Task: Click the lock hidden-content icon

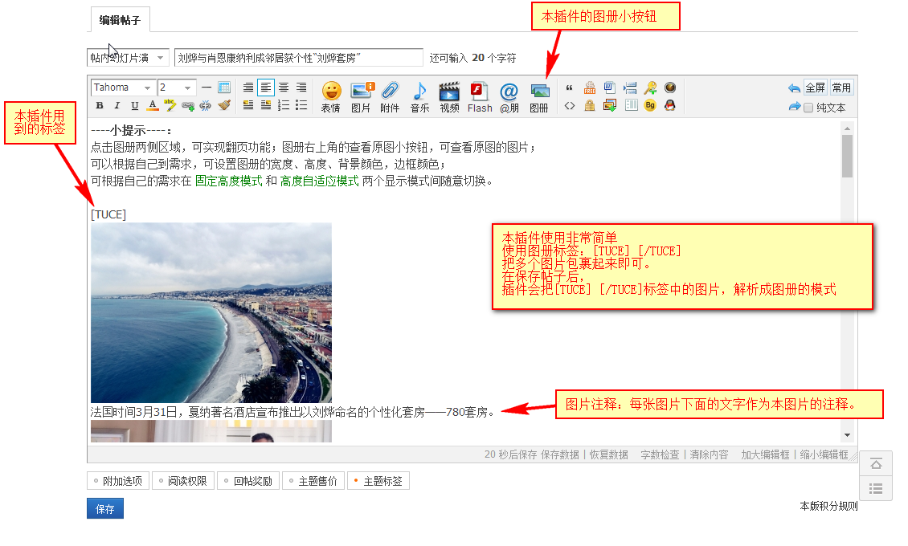Action: (590, 105)
